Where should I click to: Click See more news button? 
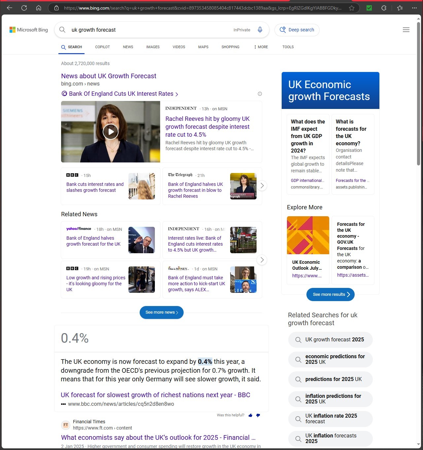[161, 312]
